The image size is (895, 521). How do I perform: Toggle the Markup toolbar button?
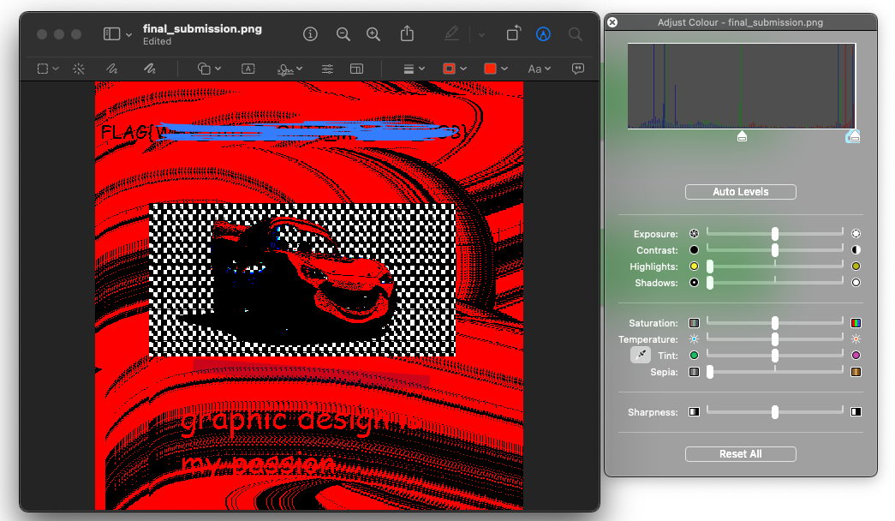tap(543, 34)
